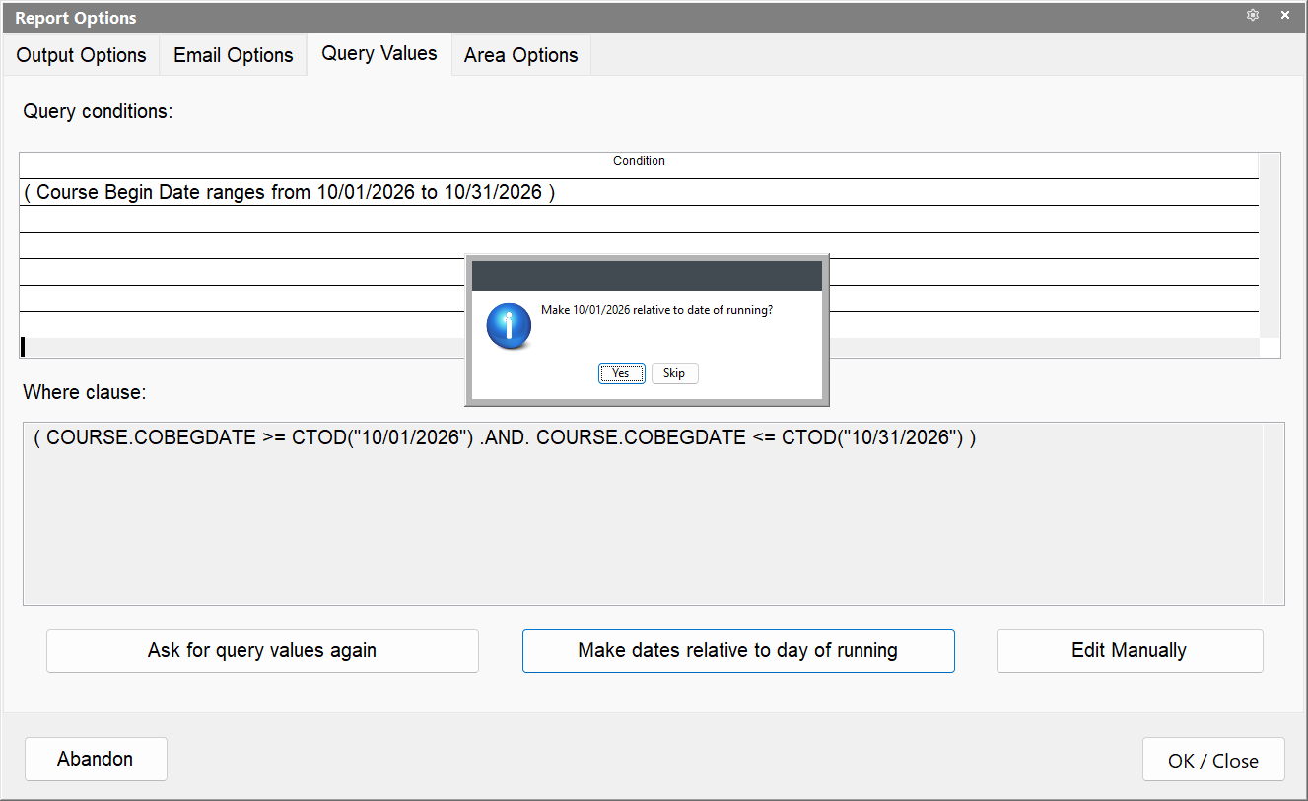Click the prompt text about 10/01/2026
The height and width of the screenshot is (801, 1308).
point(657,310)
